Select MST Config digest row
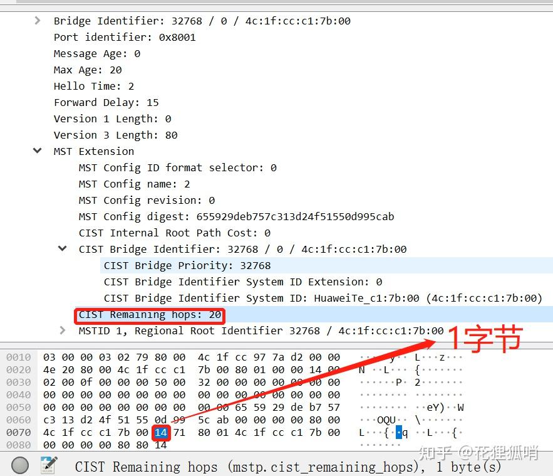 click(236, 216)
